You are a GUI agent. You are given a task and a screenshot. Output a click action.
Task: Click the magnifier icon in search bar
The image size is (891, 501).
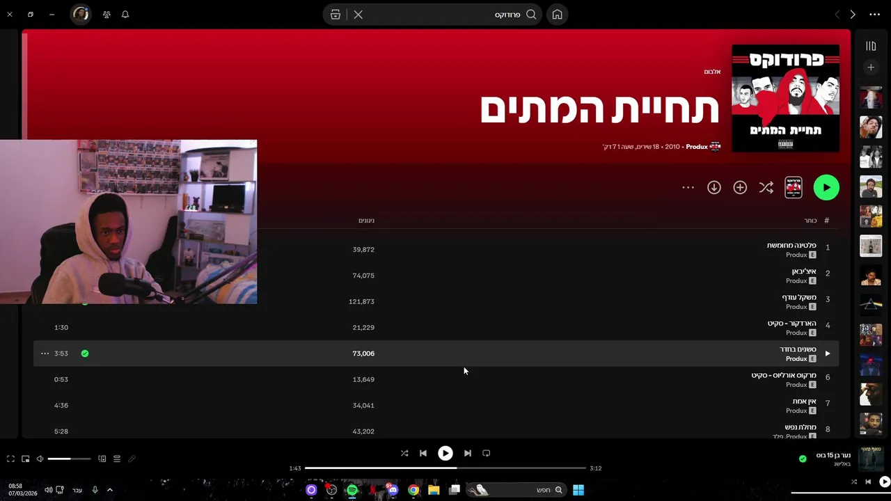tap(531, 15)
